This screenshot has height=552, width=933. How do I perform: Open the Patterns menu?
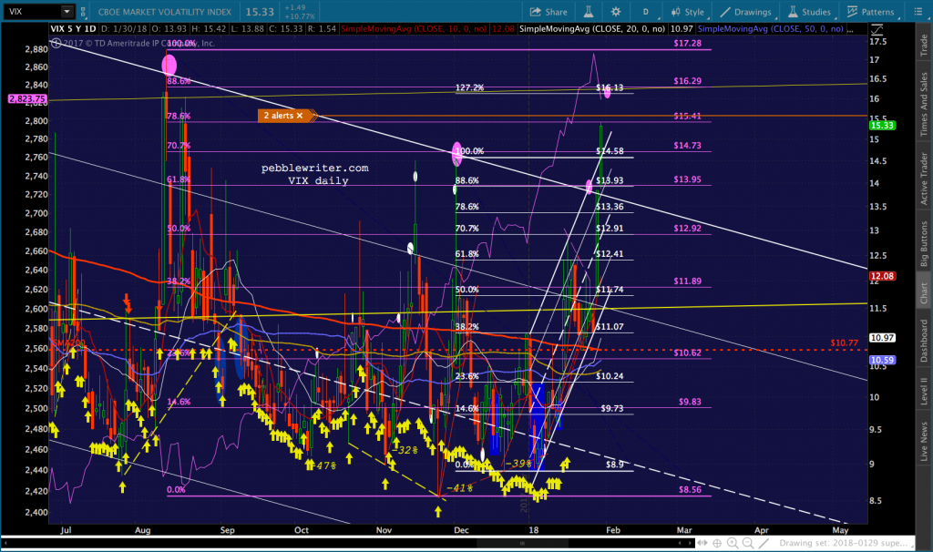pyautogui.click(x=870, y=12)
